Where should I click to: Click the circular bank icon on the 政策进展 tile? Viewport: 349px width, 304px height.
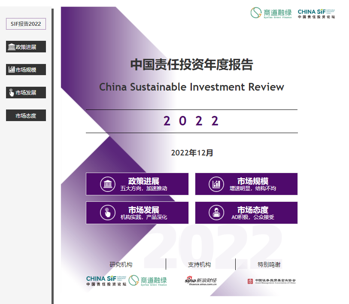coord(107,184)
